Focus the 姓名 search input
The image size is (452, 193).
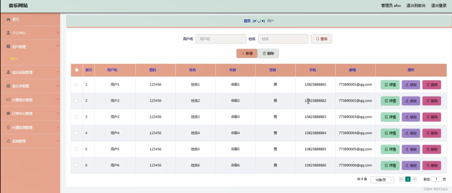pos(283,39)
